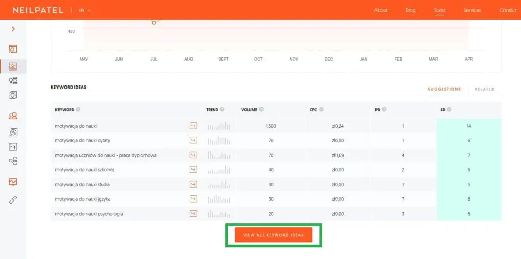The image size is (521, 259).
Task: Click the info icon next to TREND header
Action: coord(222,109)
